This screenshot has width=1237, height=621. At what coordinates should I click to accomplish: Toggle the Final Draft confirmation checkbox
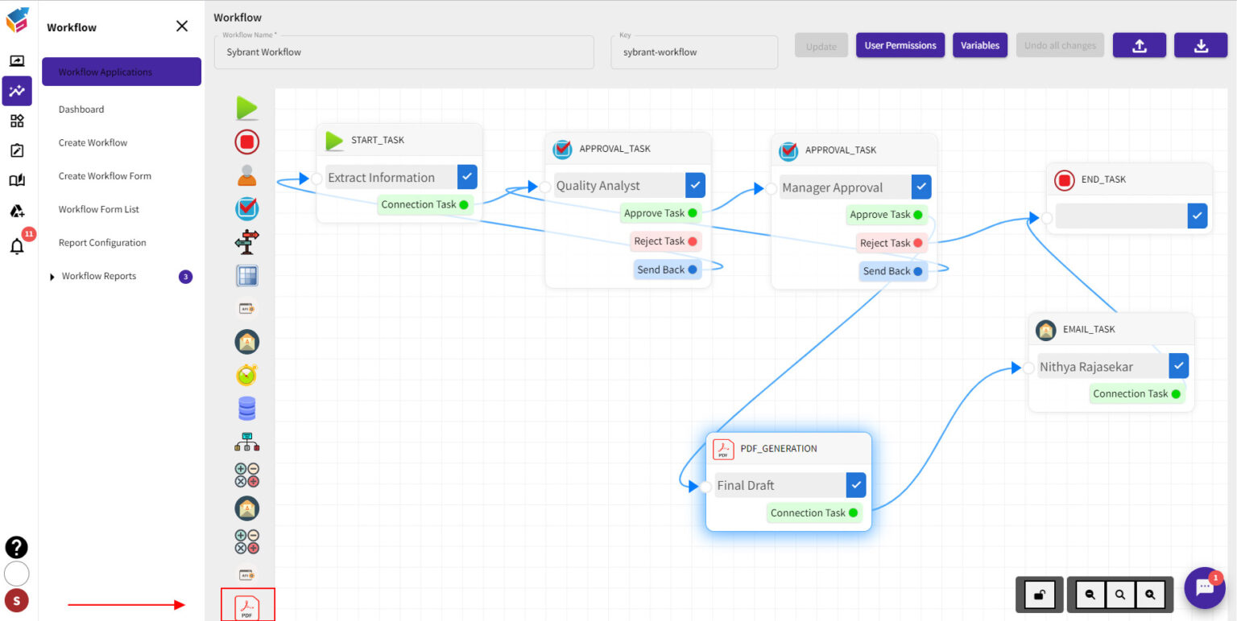coord(856,484)
